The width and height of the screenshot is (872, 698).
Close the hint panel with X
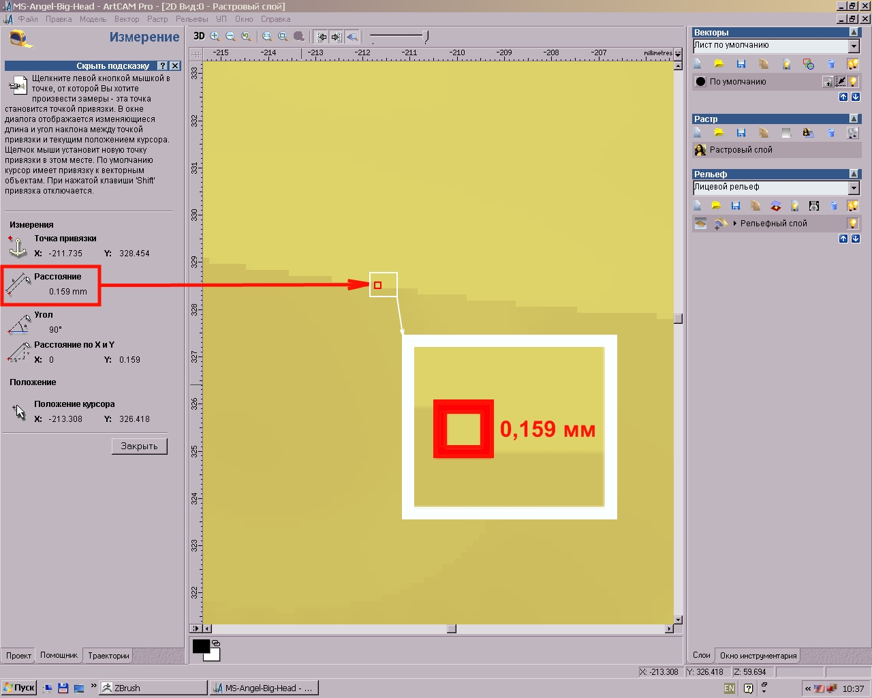coord(175,66)
